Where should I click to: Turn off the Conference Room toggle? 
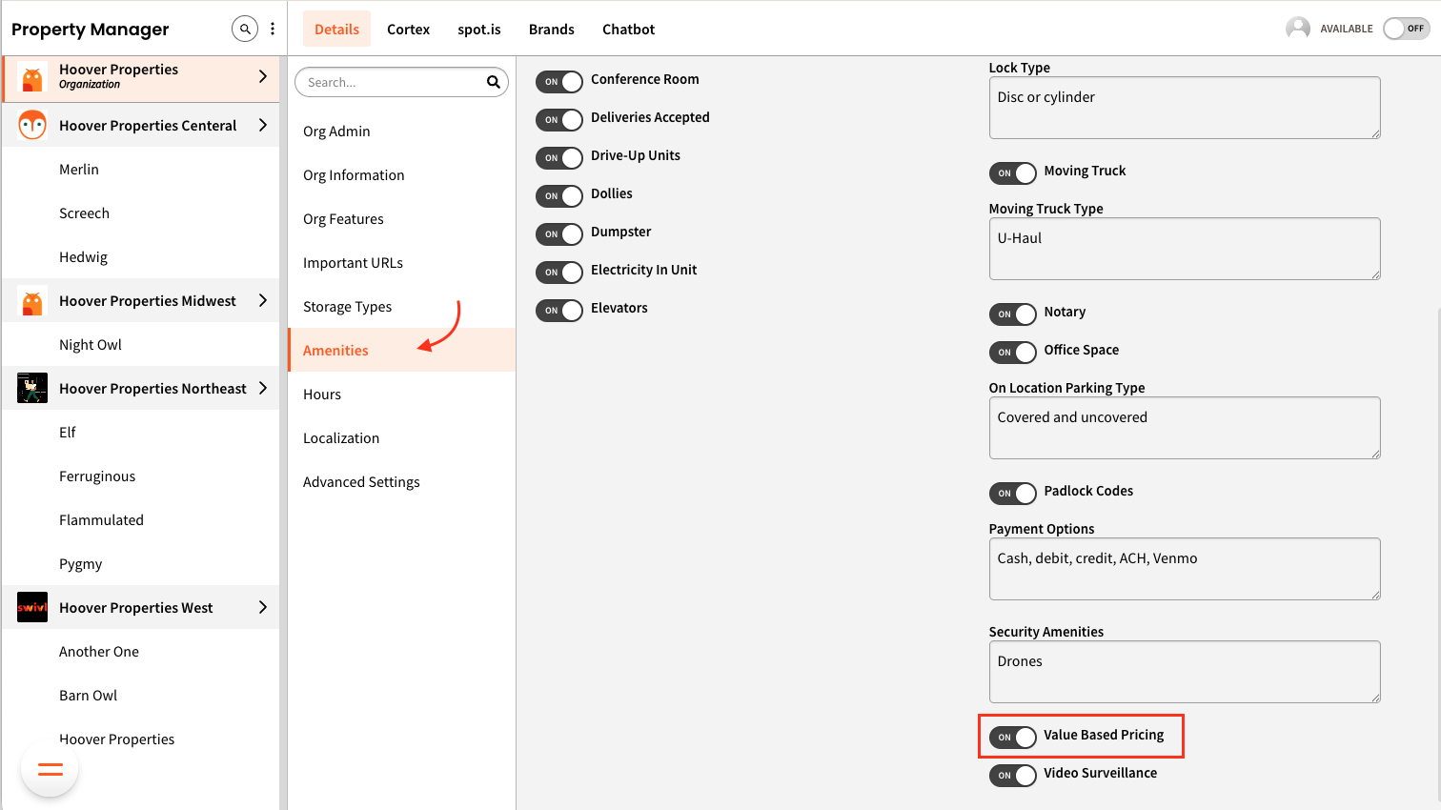pyautogui.click(x=558, y=81)
